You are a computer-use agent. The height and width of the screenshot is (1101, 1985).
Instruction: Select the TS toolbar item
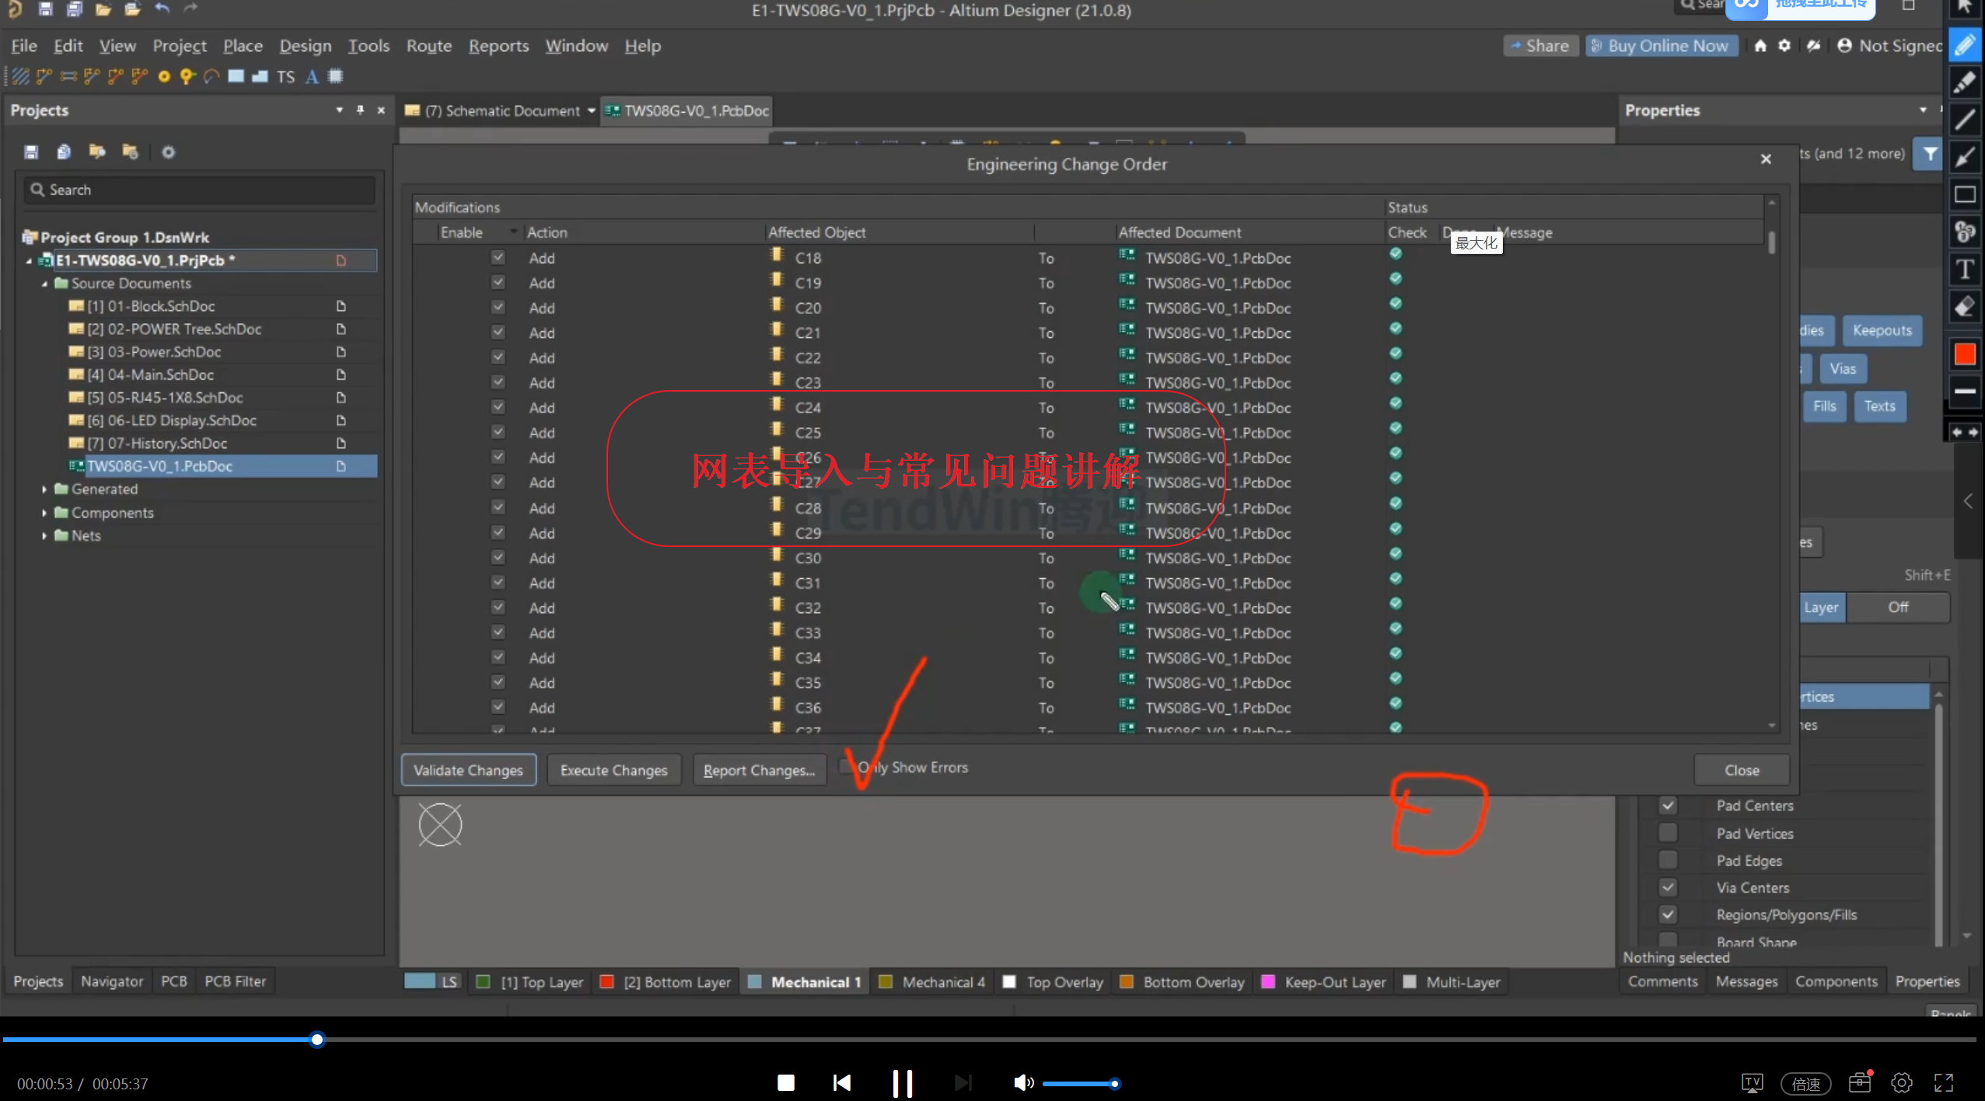[x=285, y=77]
